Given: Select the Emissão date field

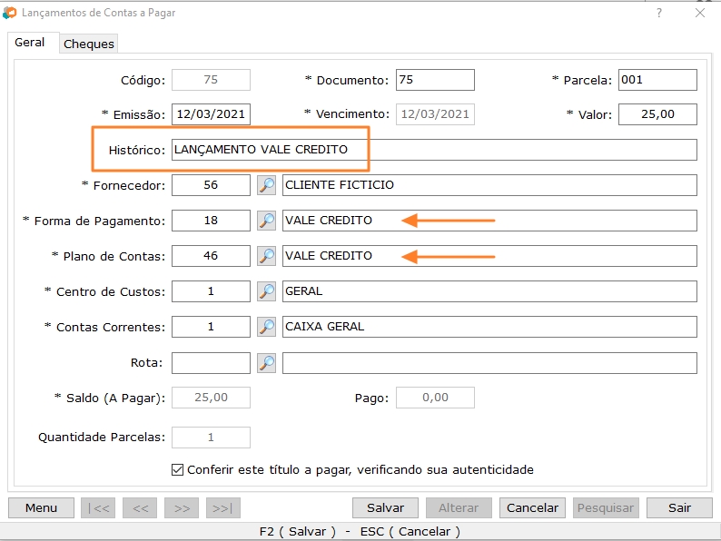Looking at the screenshot, I should (x=211, y=114).
